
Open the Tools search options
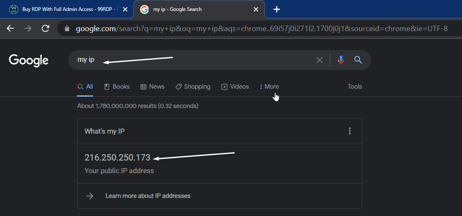click(x=355, y=87)
